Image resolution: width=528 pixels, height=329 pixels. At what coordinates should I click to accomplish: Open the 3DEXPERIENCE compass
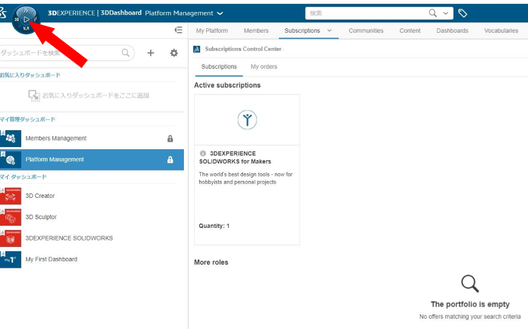click(26, 20)
